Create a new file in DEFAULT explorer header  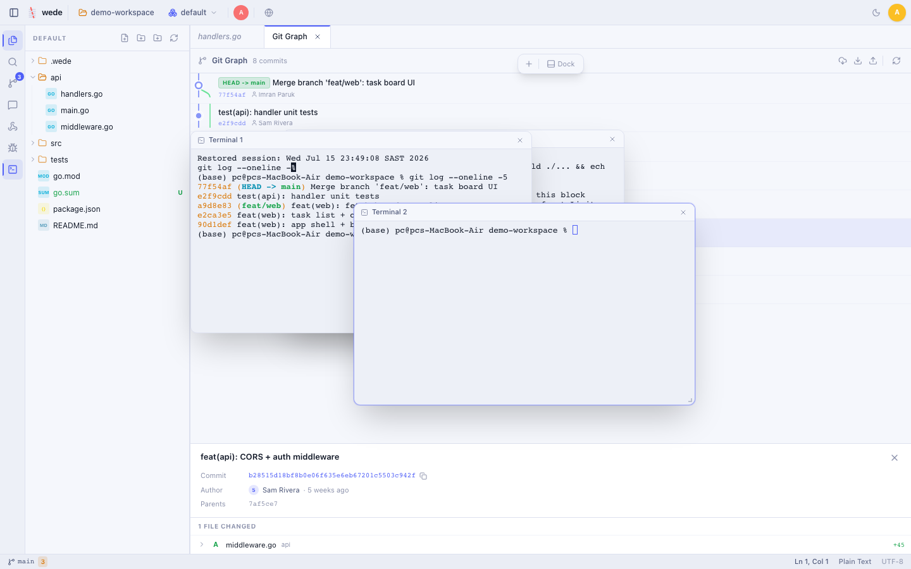pos(125,38)
